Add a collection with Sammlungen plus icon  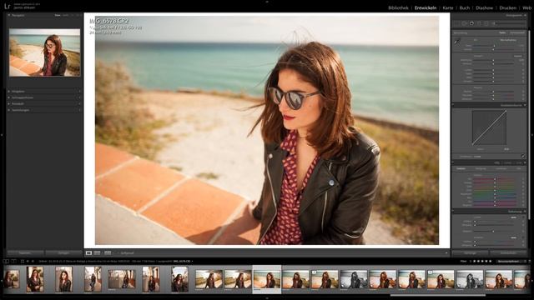[80, 110]
